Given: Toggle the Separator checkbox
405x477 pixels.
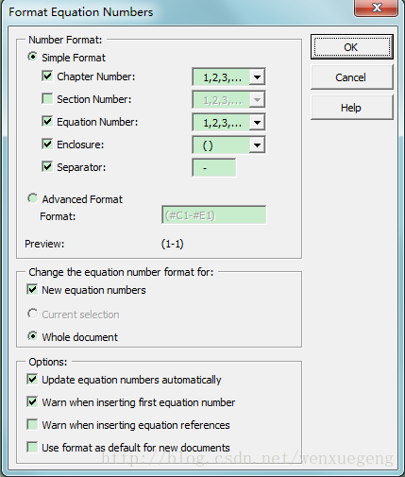Looking at the screenshot, I should point(47,167).
